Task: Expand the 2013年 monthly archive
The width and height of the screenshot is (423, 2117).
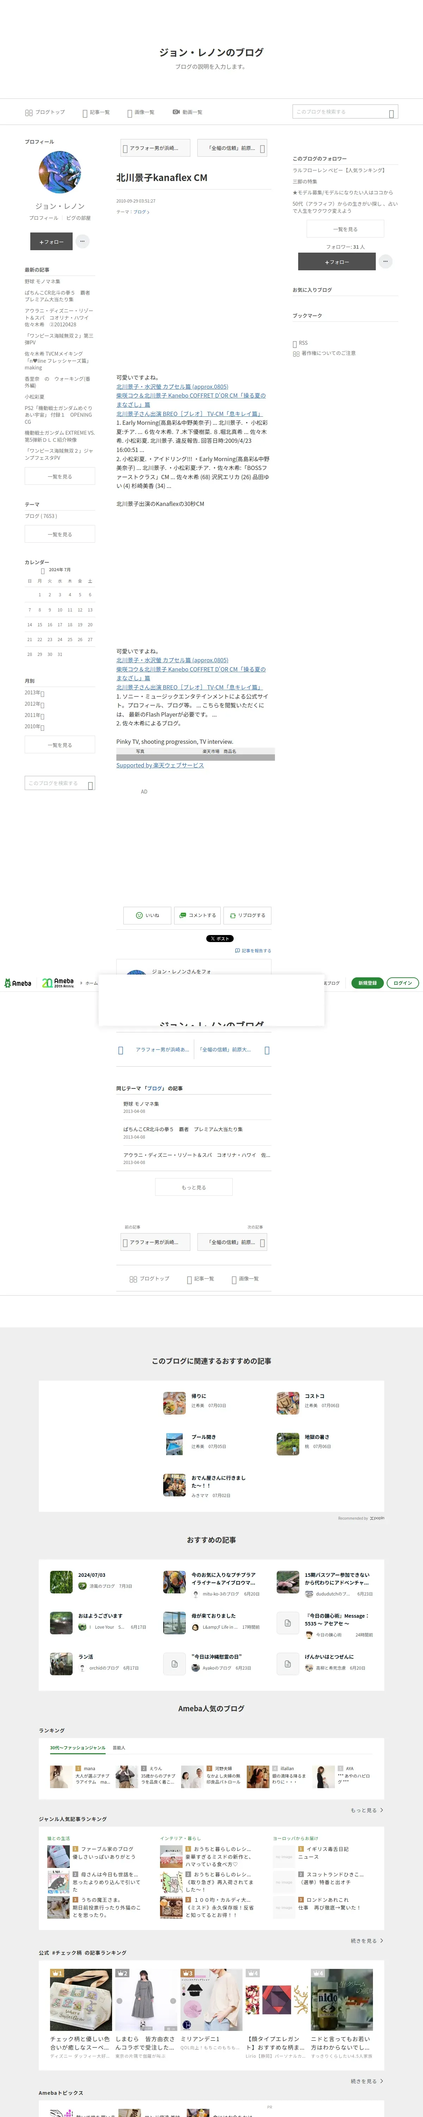Action: [35, 693]
